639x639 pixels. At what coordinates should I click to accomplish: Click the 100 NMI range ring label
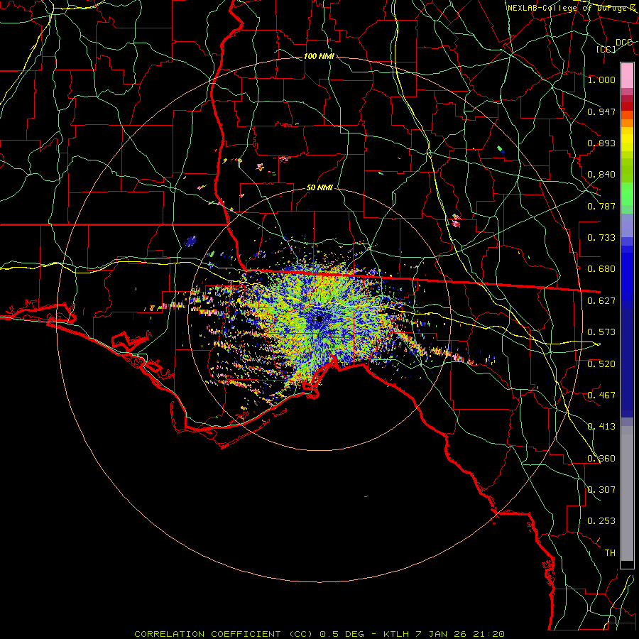(319, 56)
